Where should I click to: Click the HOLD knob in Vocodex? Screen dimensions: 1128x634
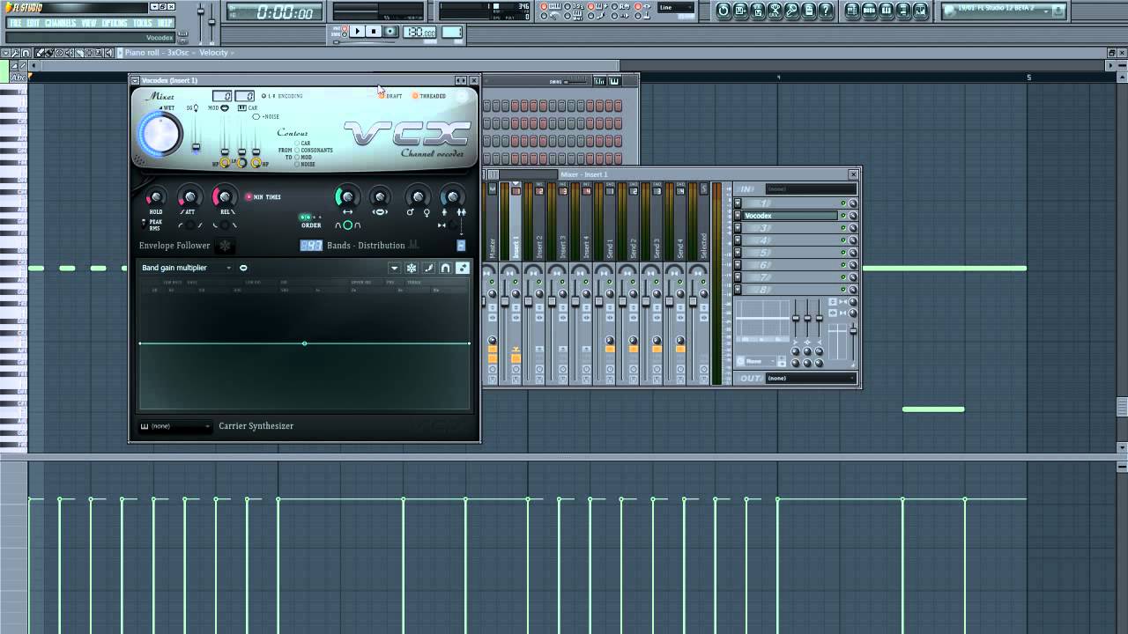[x=156, y=197]
